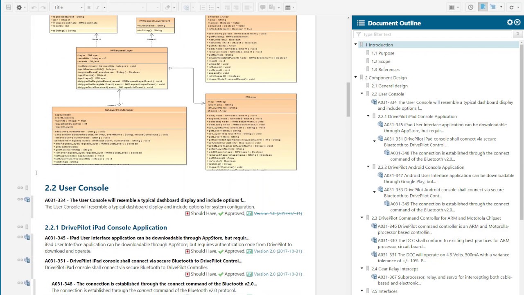Toggle Bold formatting
Screen dimensions: 524x295
(89, 7)
